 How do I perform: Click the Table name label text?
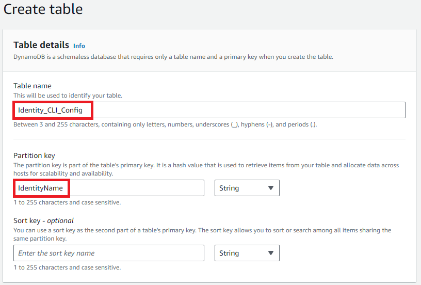point(33,86)
